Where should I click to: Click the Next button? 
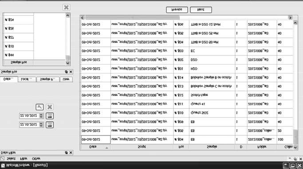coord(201,10)
